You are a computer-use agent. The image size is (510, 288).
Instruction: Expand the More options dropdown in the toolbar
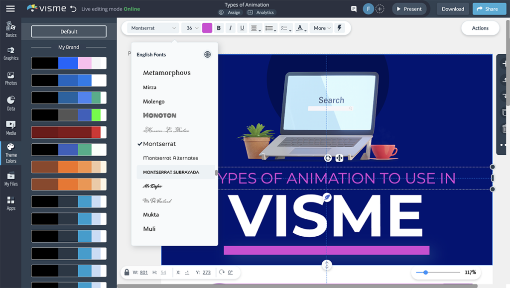click(x=321, y=28)
